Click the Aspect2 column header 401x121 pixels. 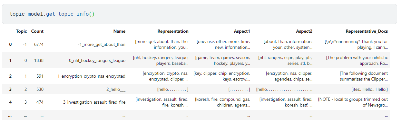click(304, 31)
